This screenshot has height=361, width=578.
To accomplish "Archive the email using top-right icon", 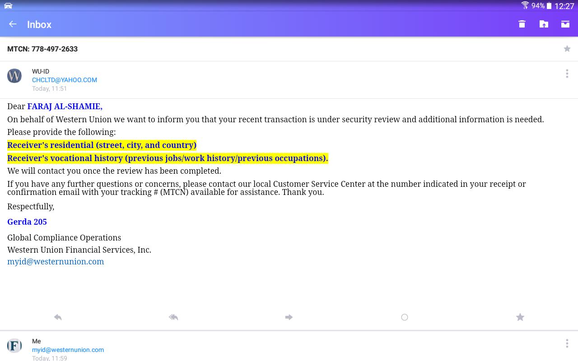I will (565, 24).
